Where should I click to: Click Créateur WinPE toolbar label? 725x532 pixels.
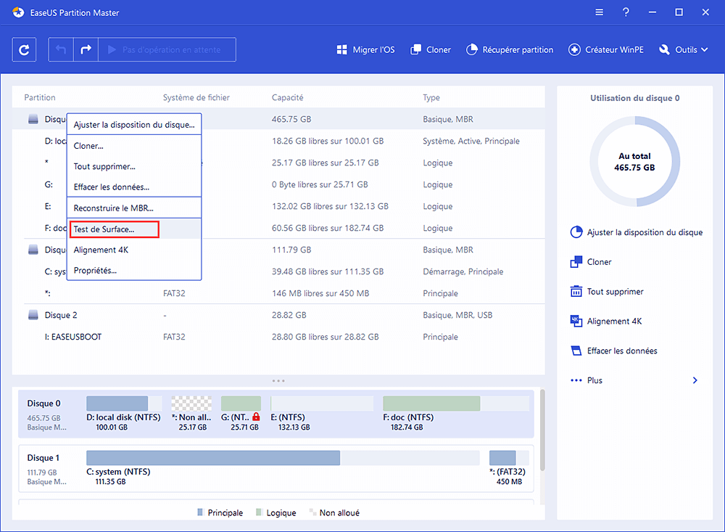click(x=614, y=49)
